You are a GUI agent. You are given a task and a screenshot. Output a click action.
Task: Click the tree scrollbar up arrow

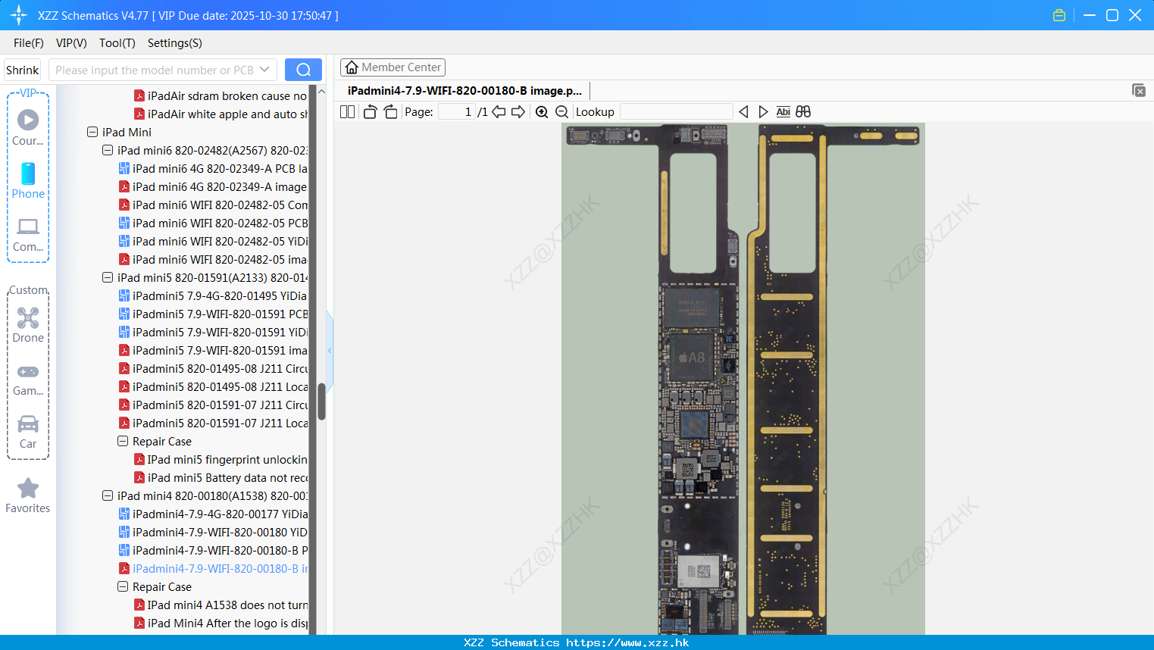(x=321, y=92)
